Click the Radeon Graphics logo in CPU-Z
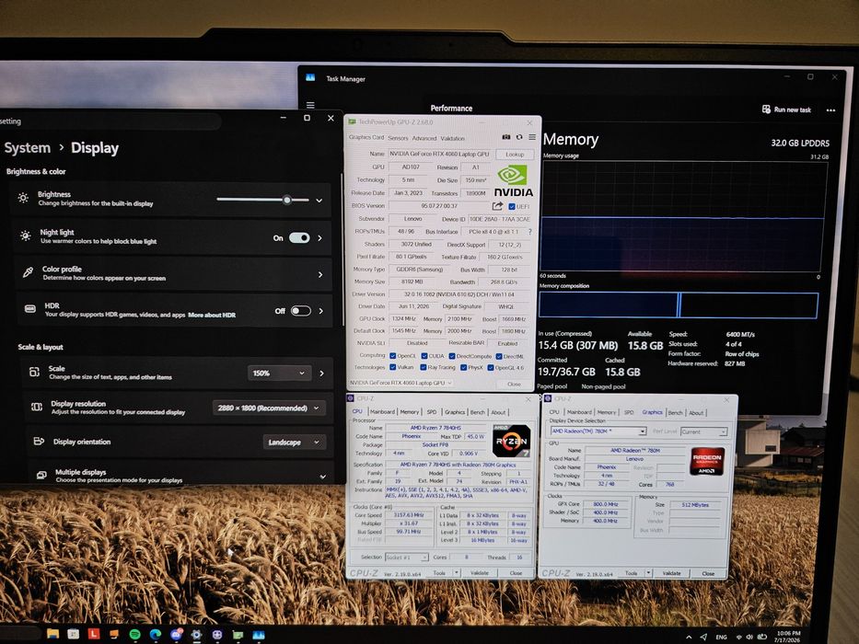This screenshot has width=859, height=644. point(707,461)
